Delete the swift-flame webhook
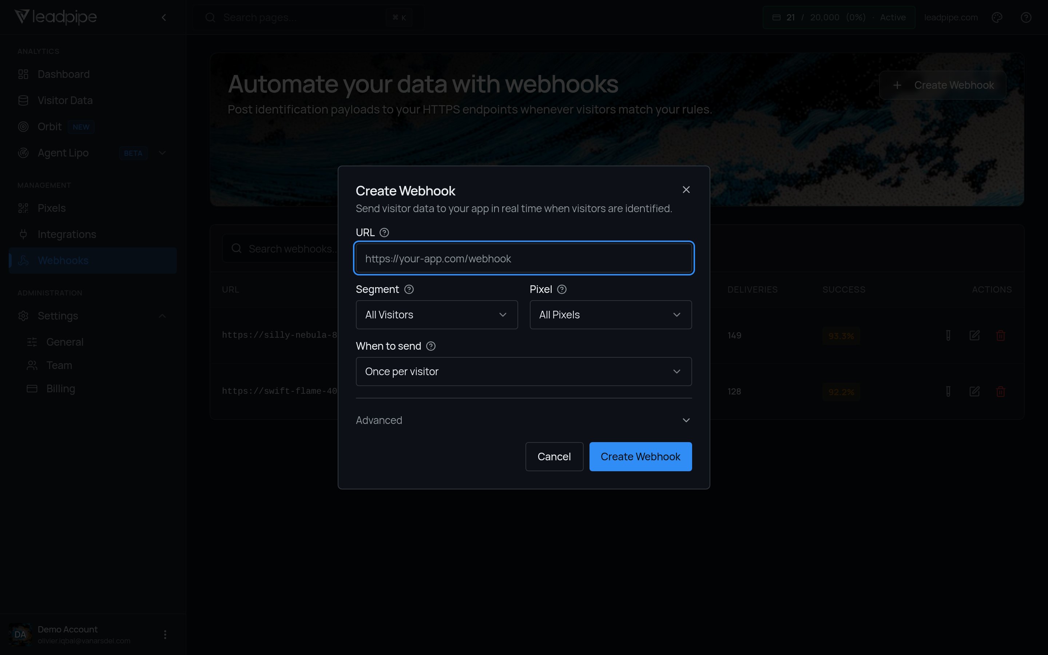This screenshot has width=1048, height=655. tap(1000, 392)
